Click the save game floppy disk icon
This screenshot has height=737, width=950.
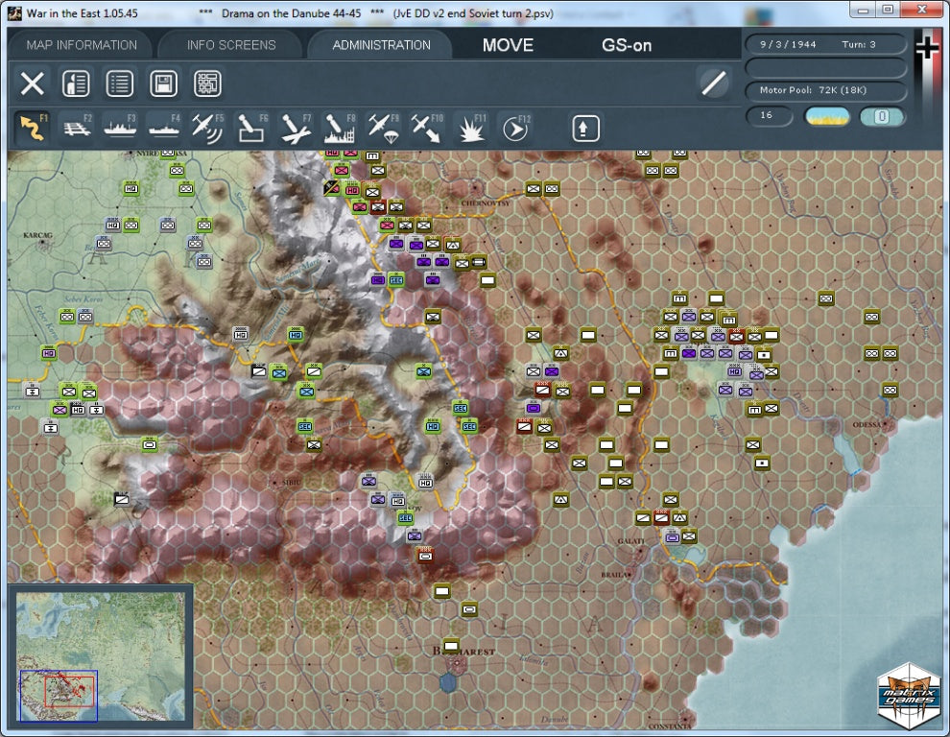(163, 83)
